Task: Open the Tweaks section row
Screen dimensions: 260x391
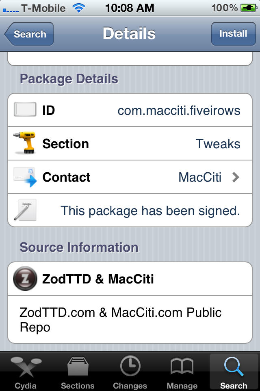Action: 130,144
